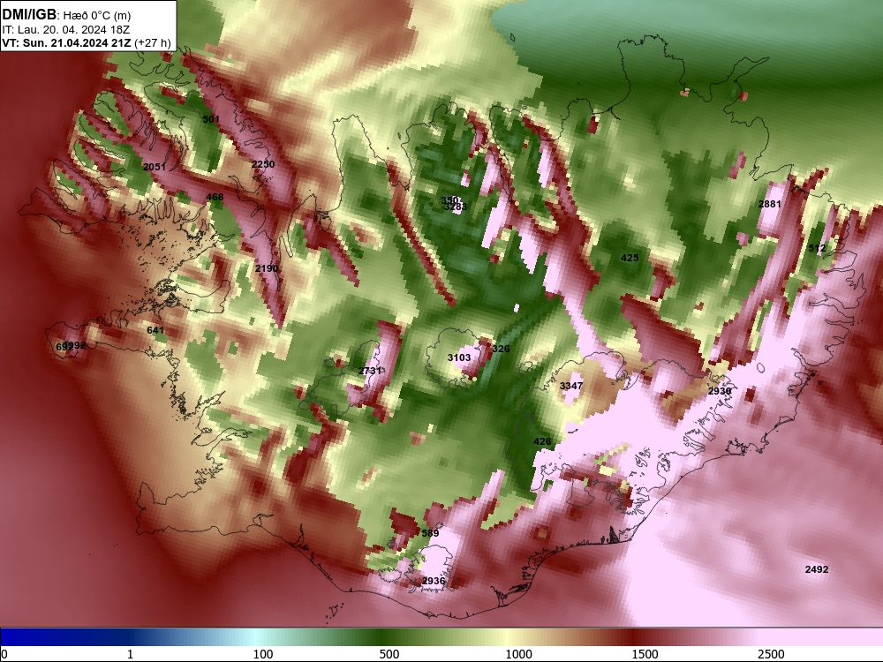This screenshot has width=883, height=662.
Task: Click the IT initialization time line
Action: (66, 30)
